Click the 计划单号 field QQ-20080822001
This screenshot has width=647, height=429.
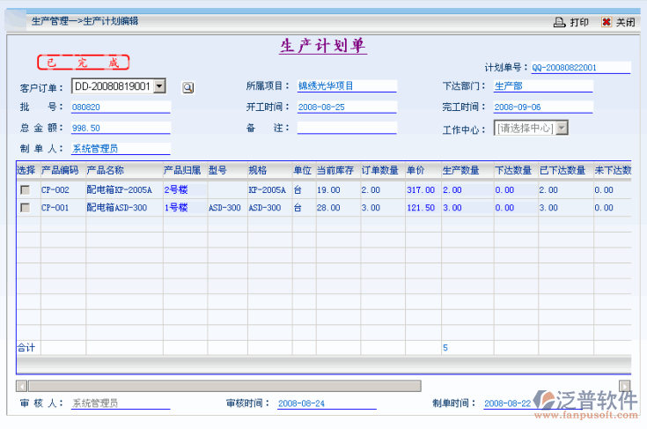click(580, 68)
